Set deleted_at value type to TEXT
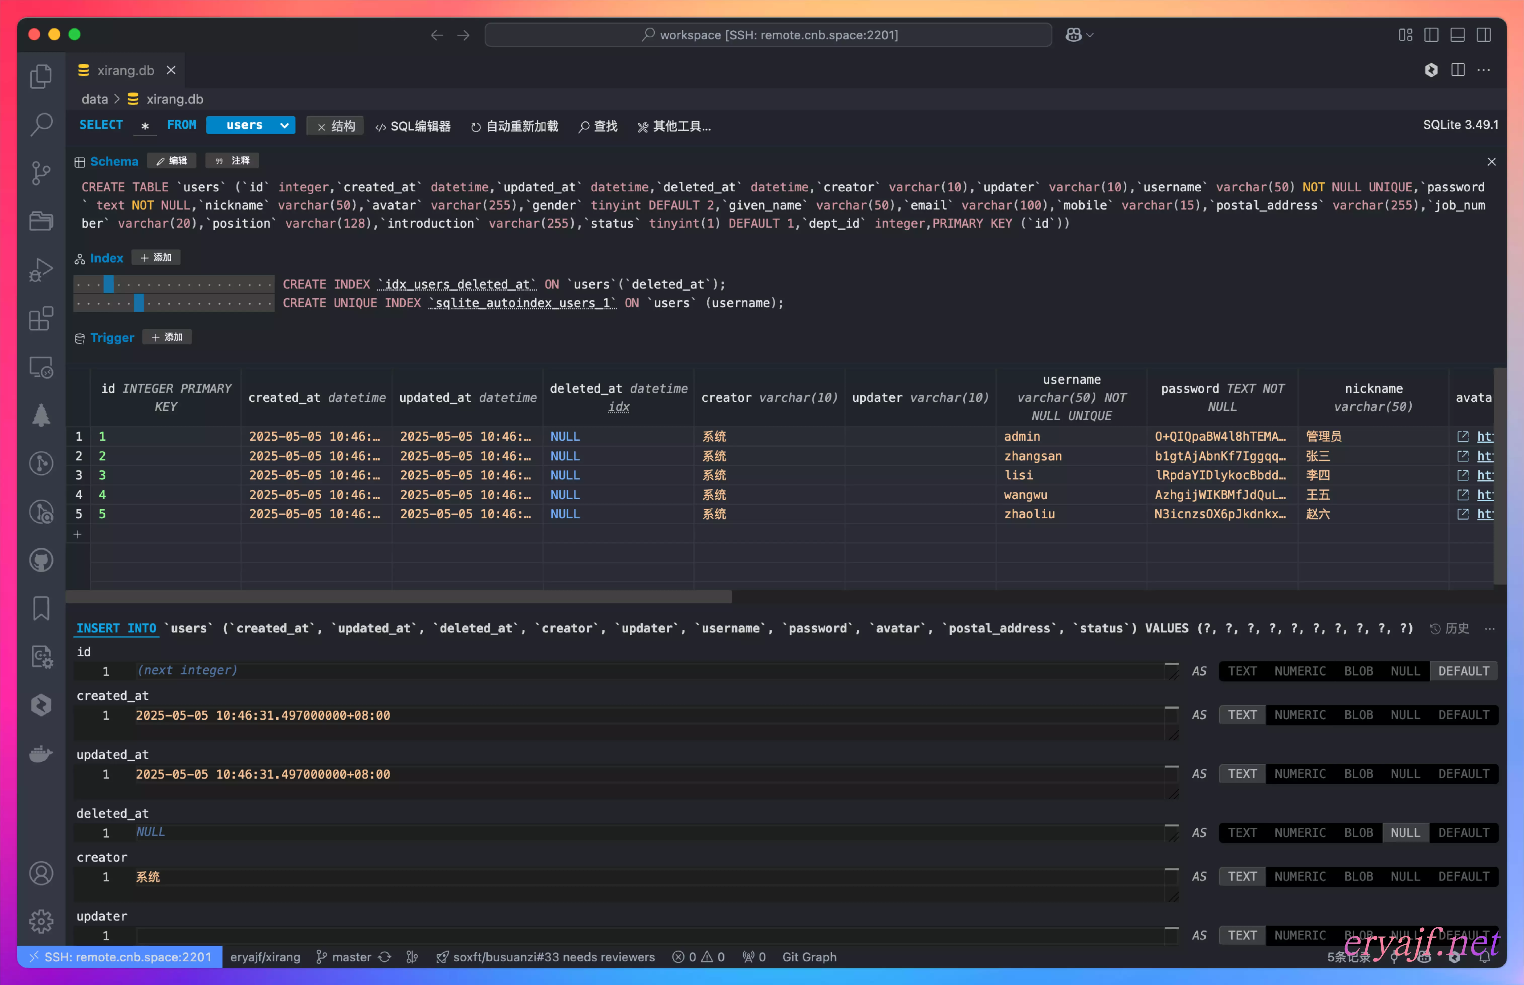1524x985 pixels. click(x=1242, y=832)
